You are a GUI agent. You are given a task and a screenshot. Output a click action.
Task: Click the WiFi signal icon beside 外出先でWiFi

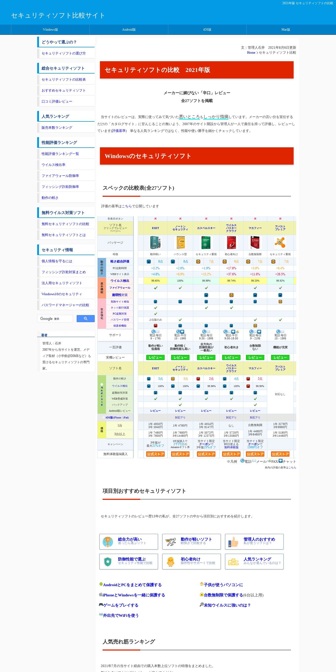point(101,615)
